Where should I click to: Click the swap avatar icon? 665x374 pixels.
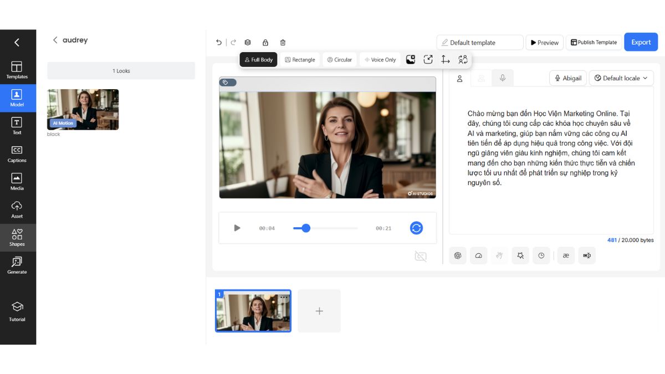(x=463, y=59)
